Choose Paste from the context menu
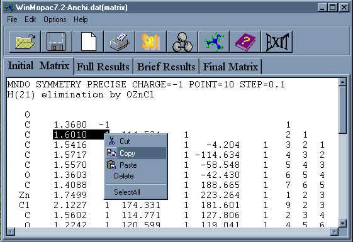353x242 pixels. pos(136,165)
